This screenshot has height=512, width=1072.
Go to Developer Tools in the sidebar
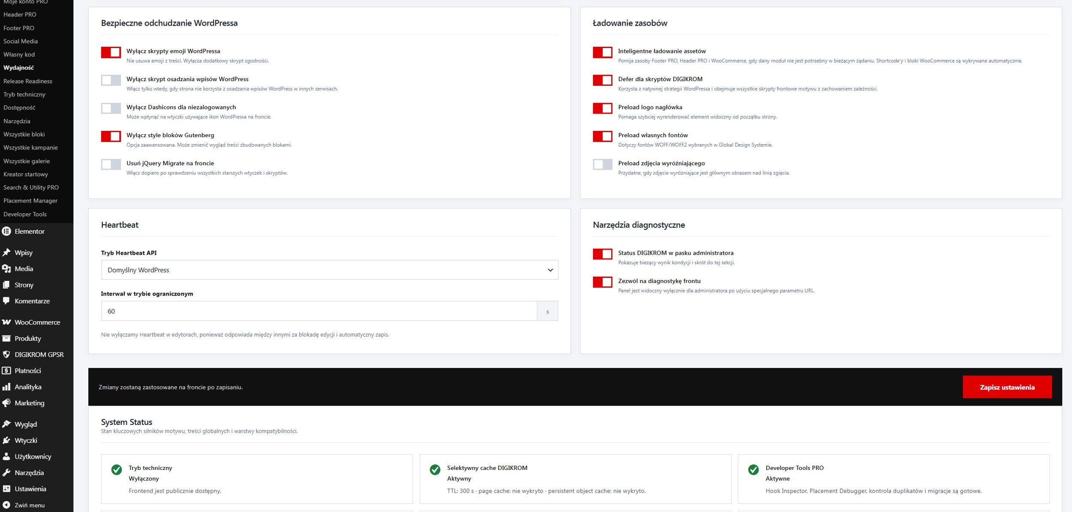pos(25,214)
